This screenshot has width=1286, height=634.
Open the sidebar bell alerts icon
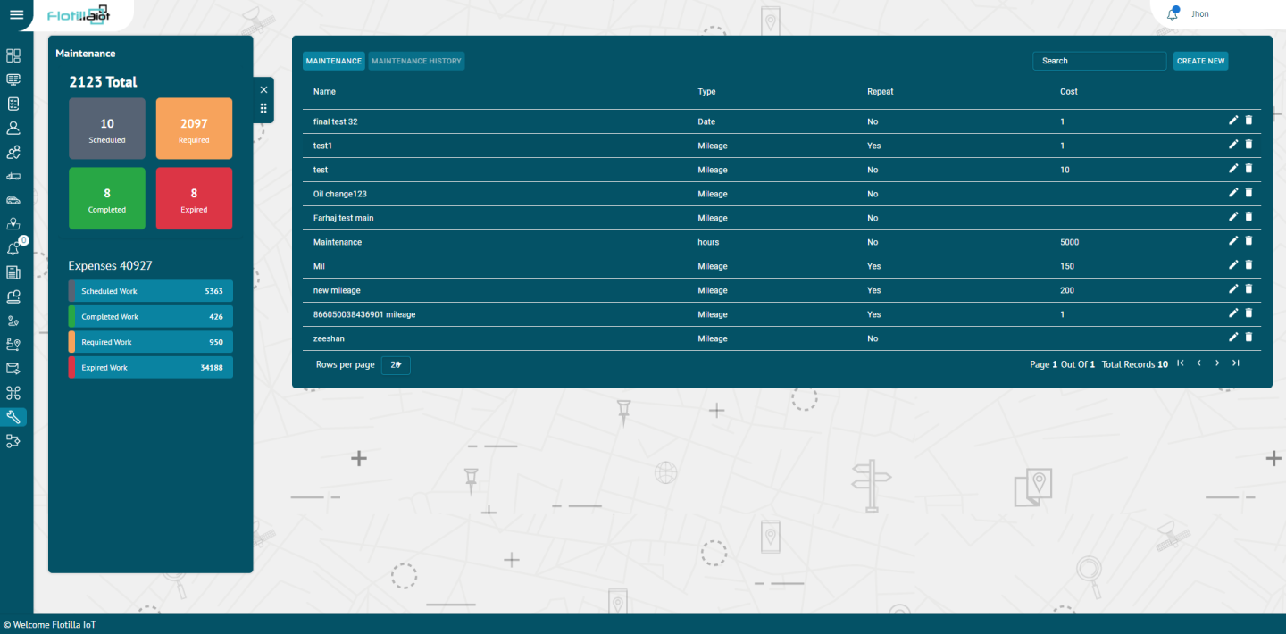[13, 248]
